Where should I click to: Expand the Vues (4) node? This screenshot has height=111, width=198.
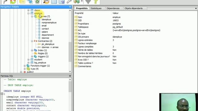click(x=25, y=69)
